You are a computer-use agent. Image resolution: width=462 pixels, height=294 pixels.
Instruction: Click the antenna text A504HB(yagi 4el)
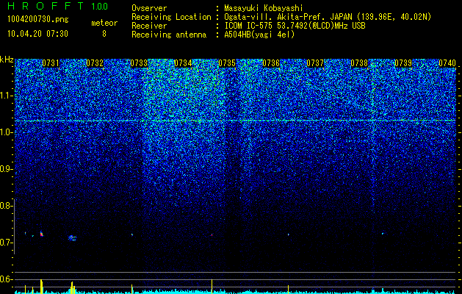click(x=259, y=35)
